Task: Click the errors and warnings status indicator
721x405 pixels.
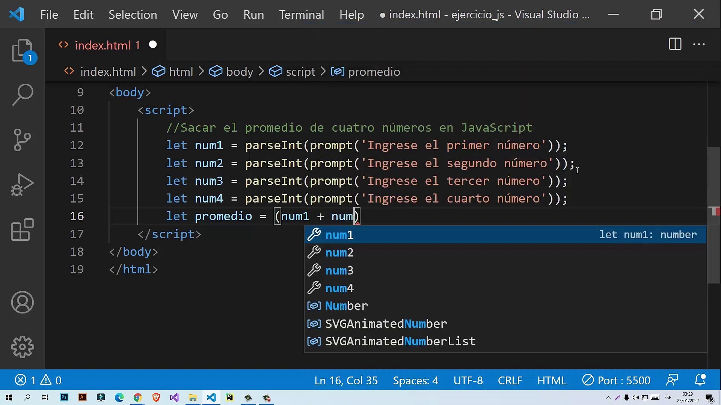Action: tap(38, 380)
